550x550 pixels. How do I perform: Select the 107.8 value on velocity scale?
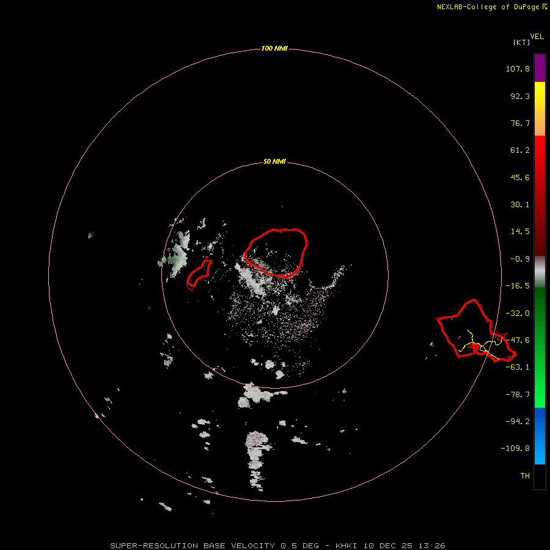point(518,68)
